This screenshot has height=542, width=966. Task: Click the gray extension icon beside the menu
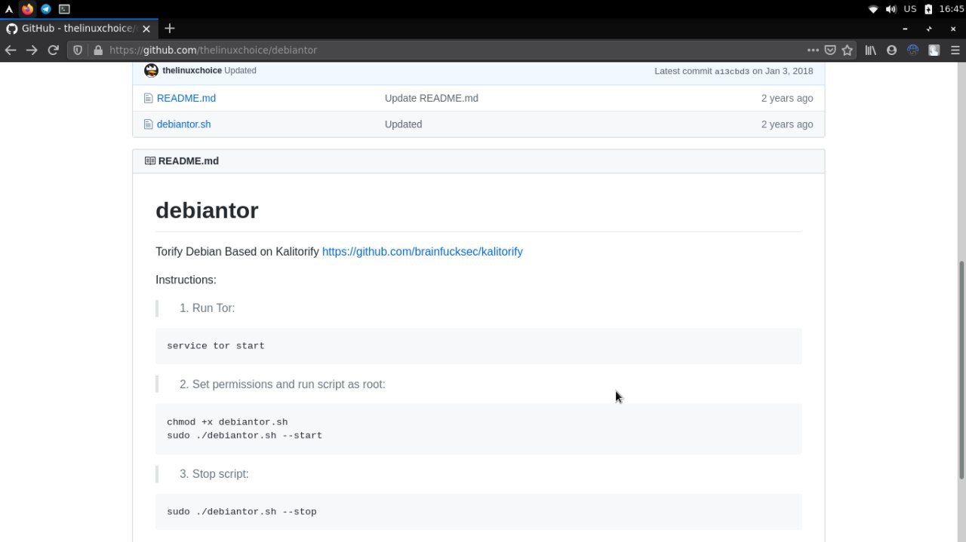pos(934,50)
